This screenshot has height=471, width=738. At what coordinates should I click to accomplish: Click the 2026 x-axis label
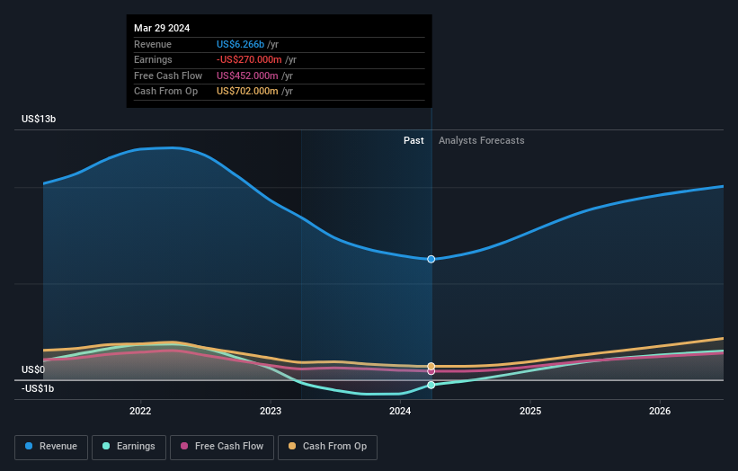660,411
